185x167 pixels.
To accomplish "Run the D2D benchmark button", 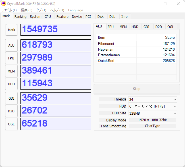I will [11, 111].
